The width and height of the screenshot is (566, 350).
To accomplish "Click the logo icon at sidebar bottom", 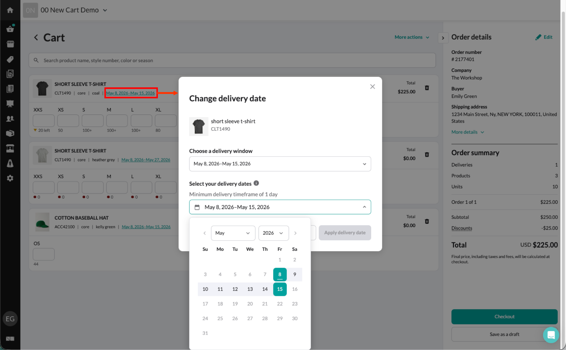I will (x=10, y=339).
